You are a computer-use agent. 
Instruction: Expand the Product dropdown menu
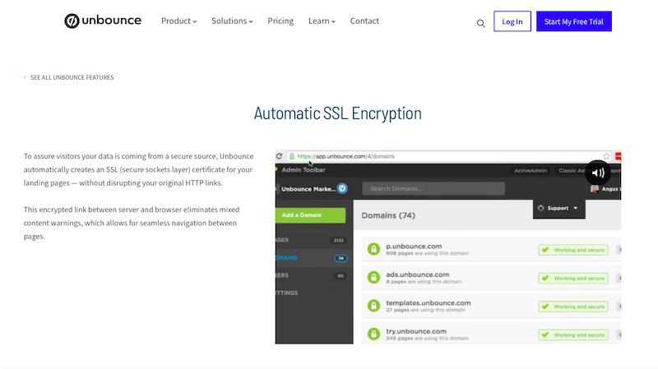click(x=178, y=21)
